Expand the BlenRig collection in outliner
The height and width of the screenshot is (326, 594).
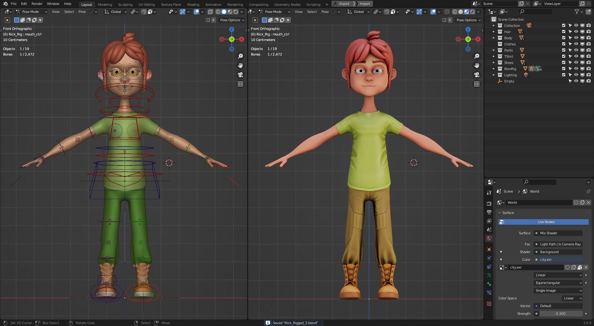click(x=494, y=69)
